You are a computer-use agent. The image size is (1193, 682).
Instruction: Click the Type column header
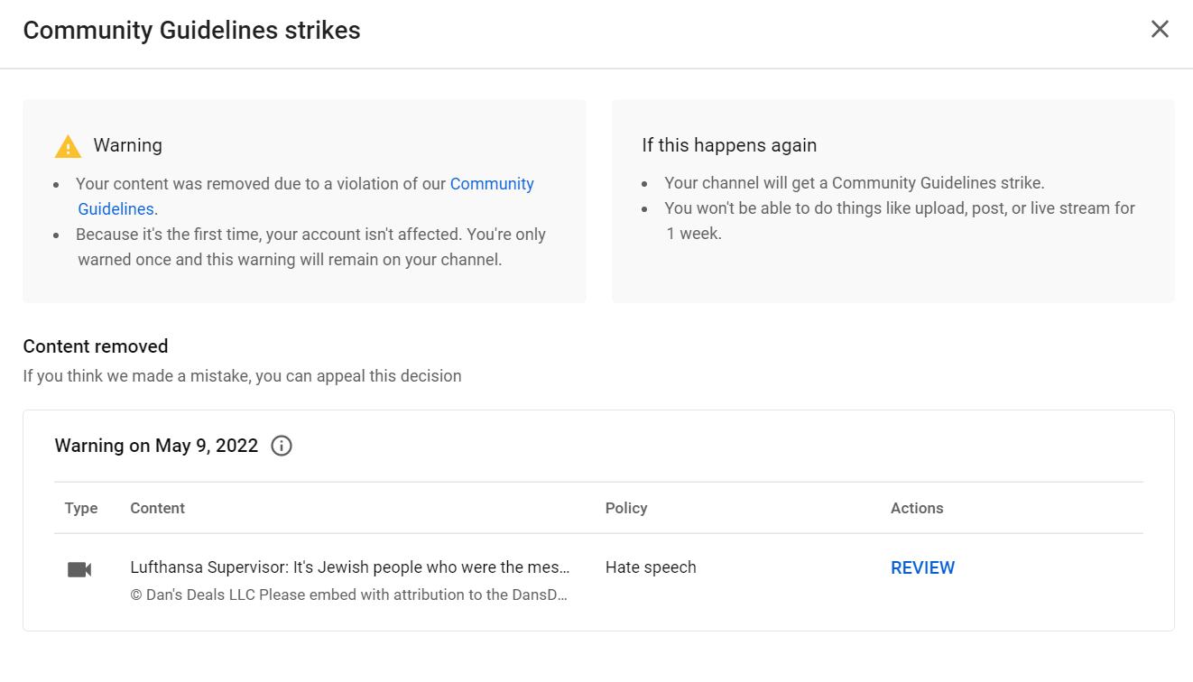[x=81, y=508]
